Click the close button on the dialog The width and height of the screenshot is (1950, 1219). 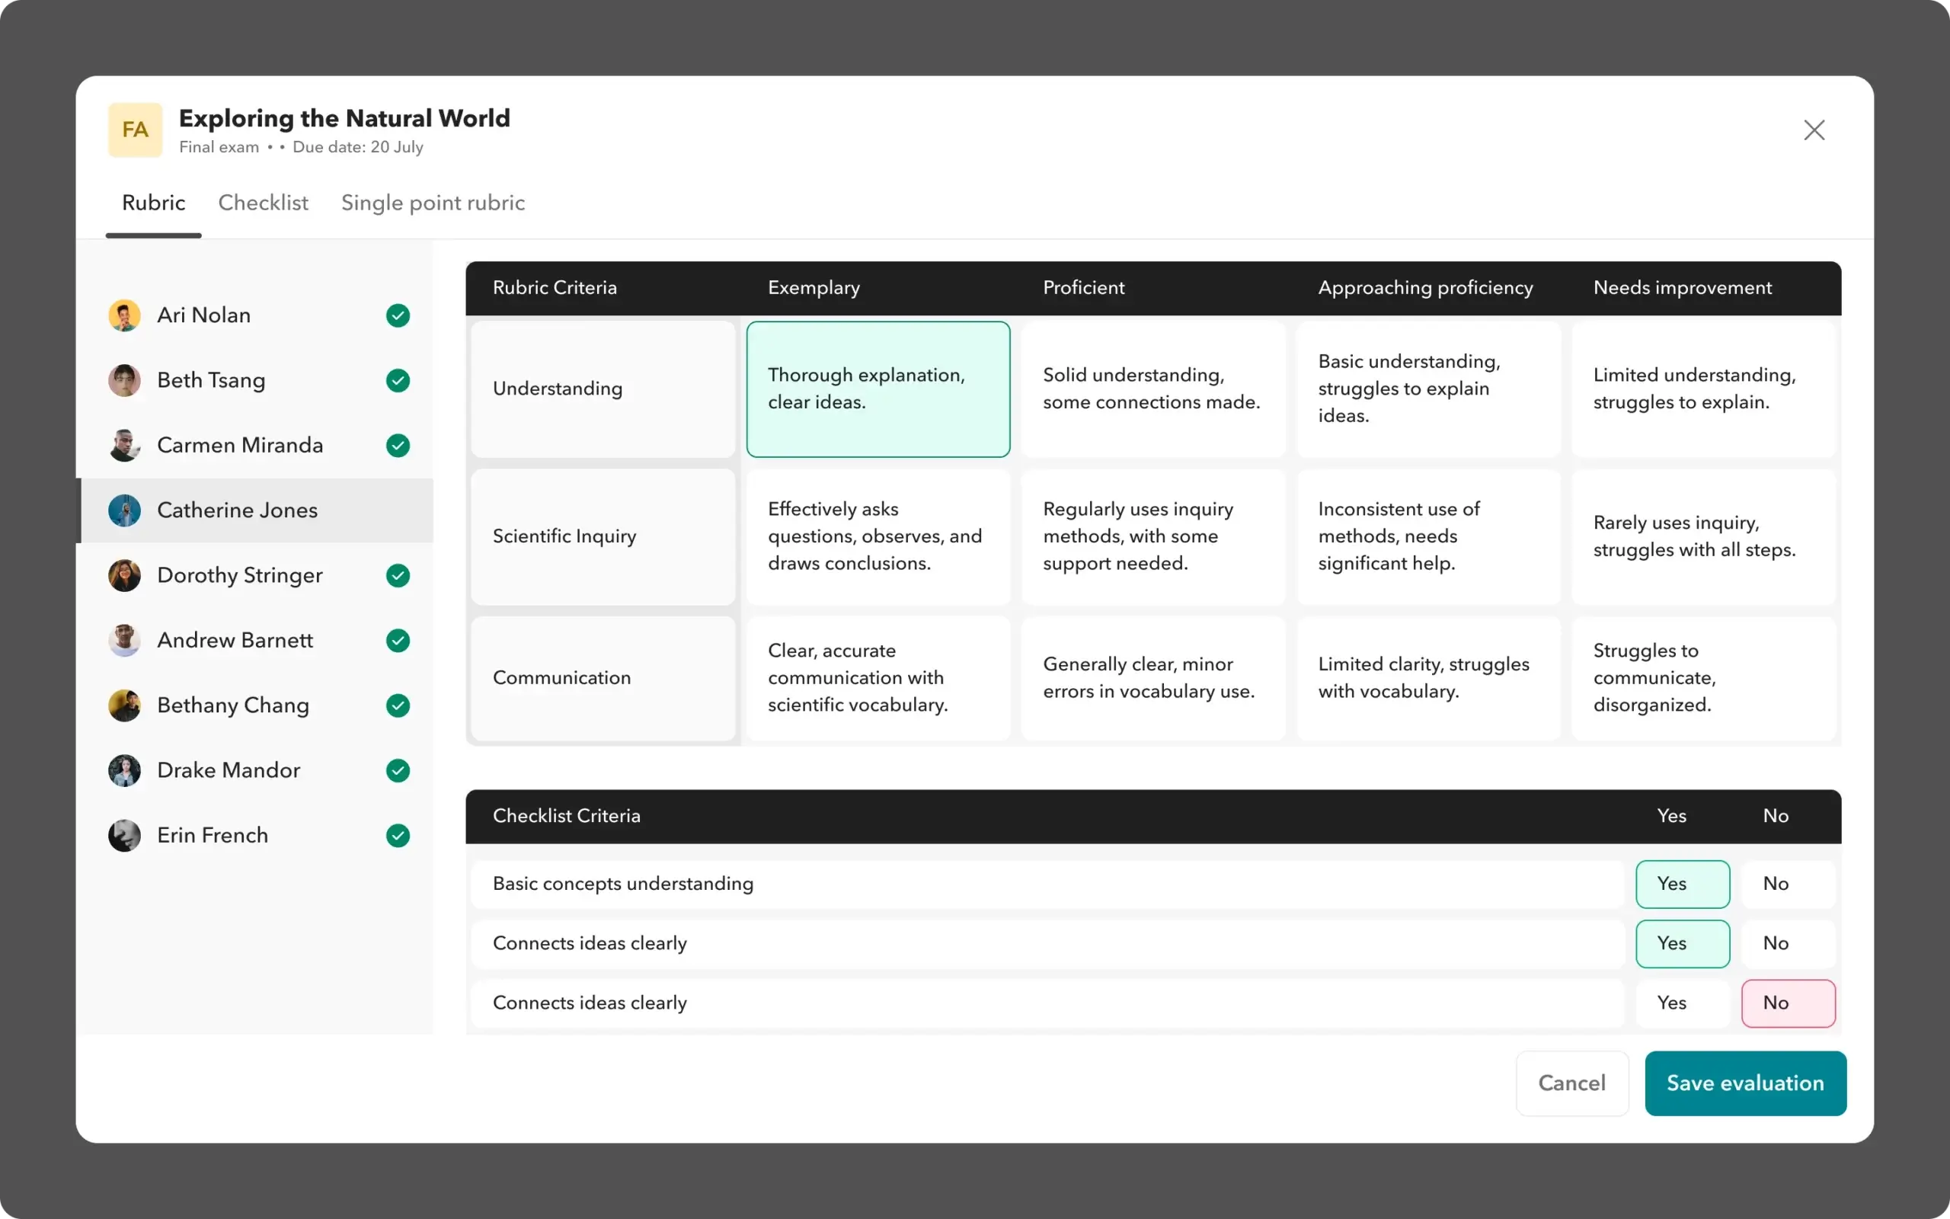click(1815, 130)
